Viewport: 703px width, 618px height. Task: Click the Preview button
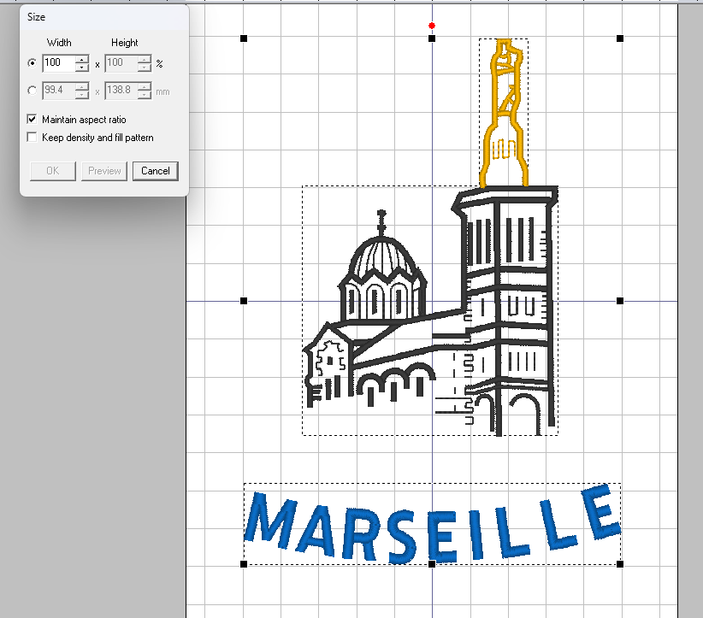tap(104, 171)
